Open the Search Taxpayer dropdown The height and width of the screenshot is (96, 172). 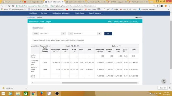point(96,13)
